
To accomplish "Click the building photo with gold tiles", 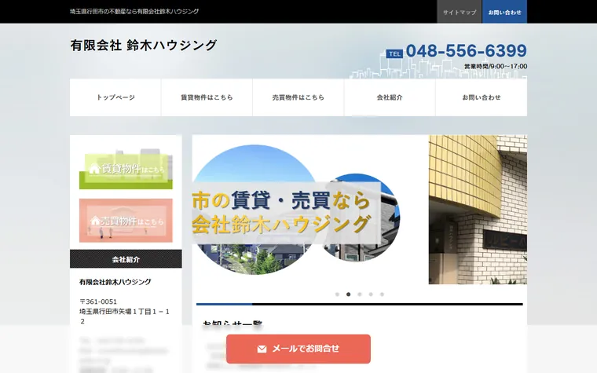I will coord(478,210).
